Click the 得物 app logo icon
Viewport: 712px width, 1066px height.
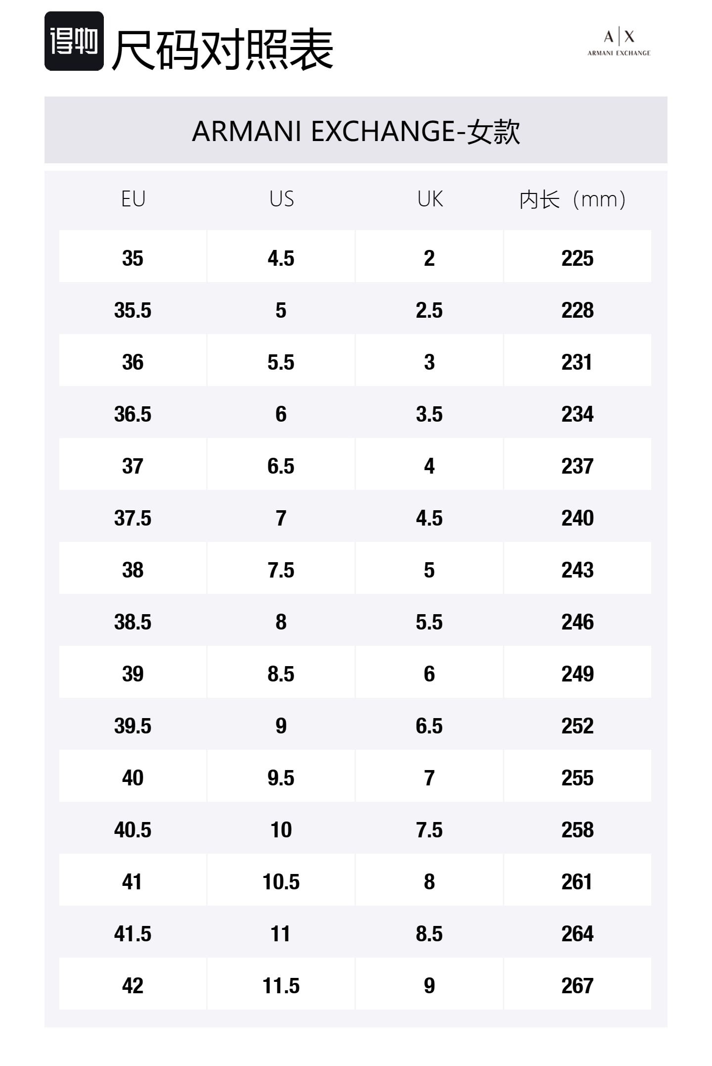[74, 41]
